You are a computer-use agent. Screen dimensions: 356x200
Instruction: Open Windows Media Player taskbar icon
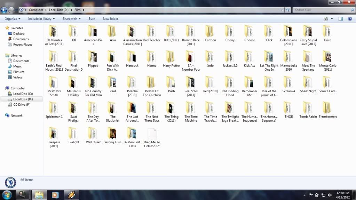point(55,195)
